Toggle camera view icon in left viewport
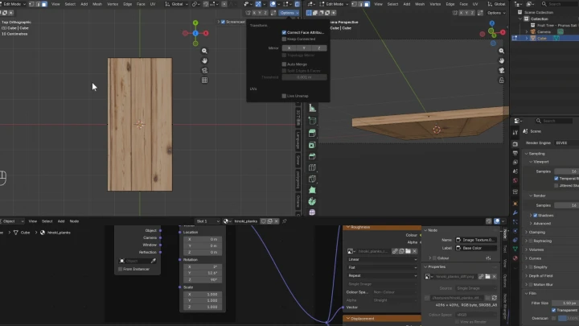 coord(204,70)
